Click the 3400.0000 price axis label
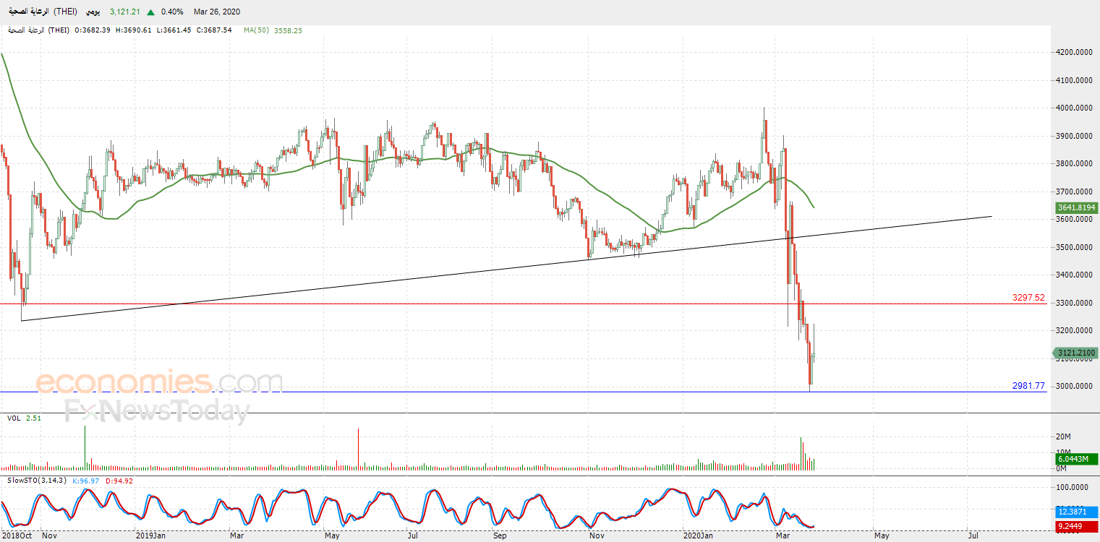Image resolution: width=1100 pixels, height=542 pixels. [x=1075, y=275]
